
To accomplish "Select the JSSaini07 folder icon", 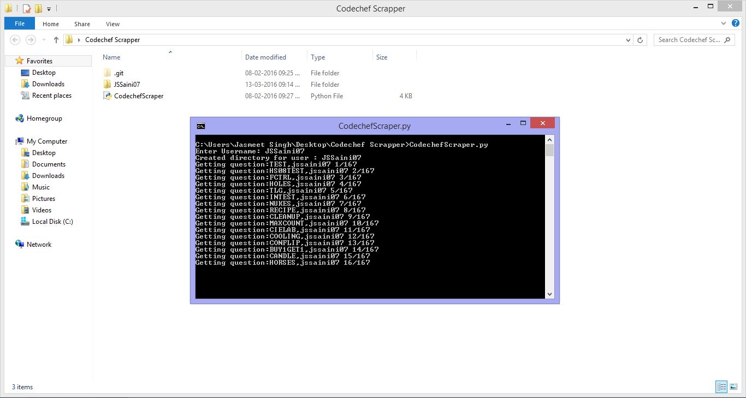I will [107, 85].
